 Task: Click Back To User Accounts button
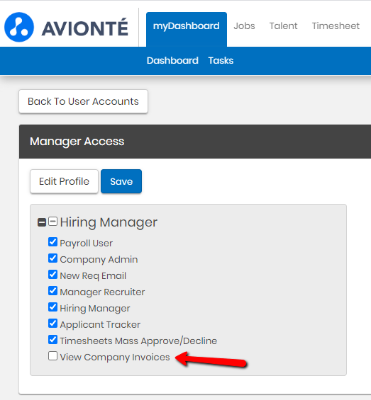(x=84, y=101)
